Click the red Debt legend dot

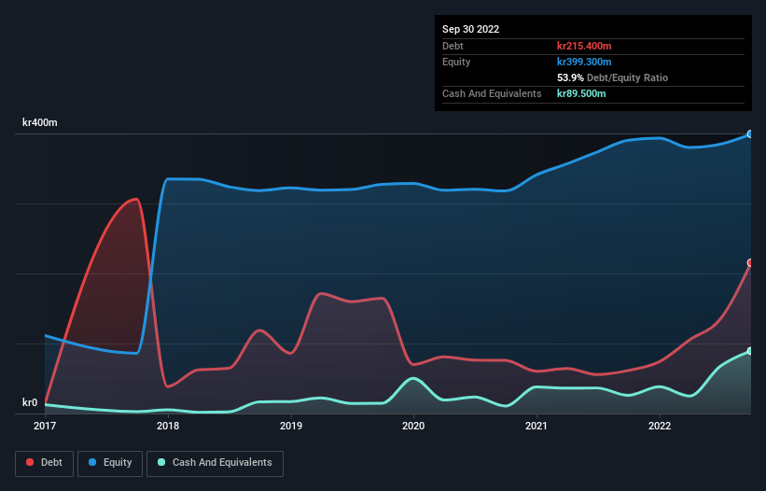30,462
